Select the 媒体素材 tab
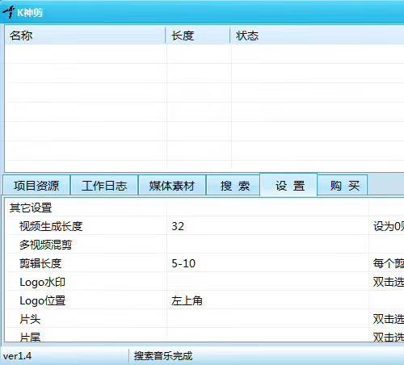404x365 pixels. 172,186
